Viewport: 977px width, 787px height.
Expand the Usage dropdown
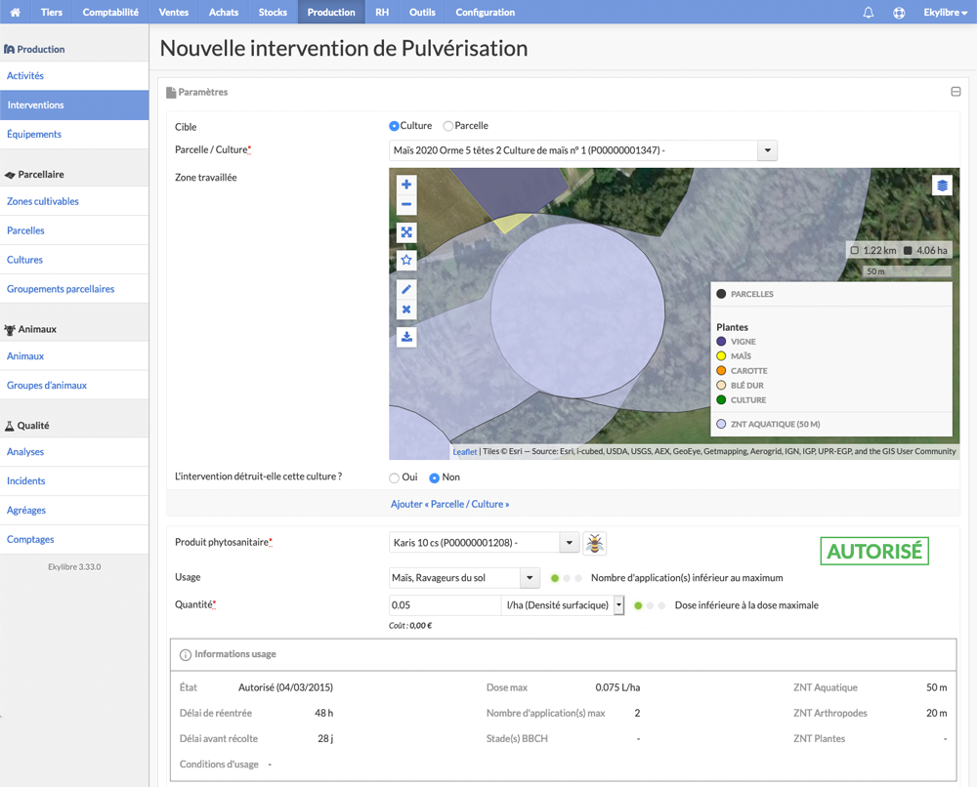point(530,578)
